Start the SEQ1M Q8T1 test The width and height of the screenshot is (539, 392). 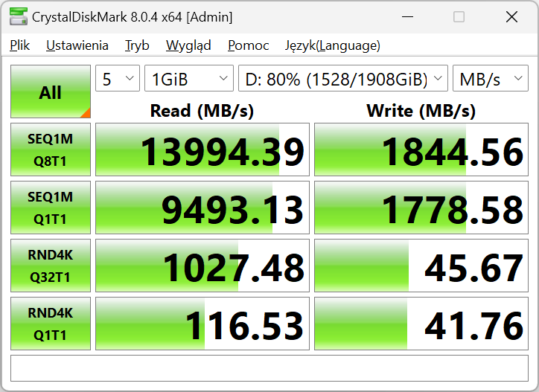click(x=51, y=150)
